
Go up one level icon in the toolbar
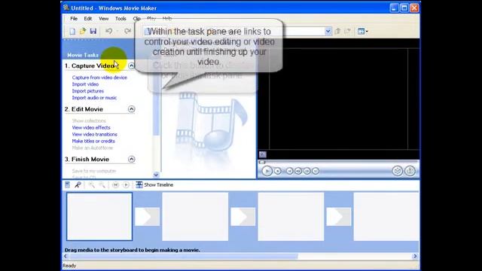(337, 31)
